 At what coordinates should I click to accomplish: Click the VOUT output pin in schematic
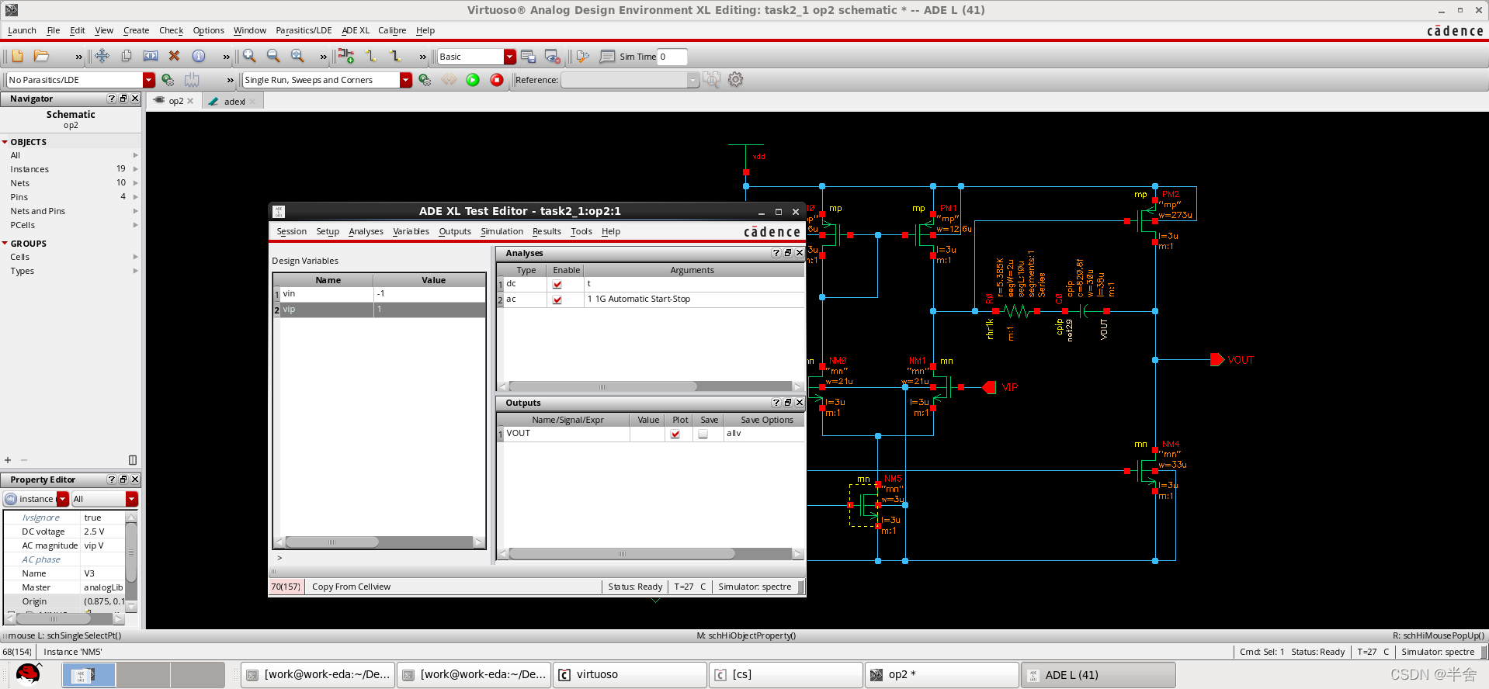coord(1217,359)
